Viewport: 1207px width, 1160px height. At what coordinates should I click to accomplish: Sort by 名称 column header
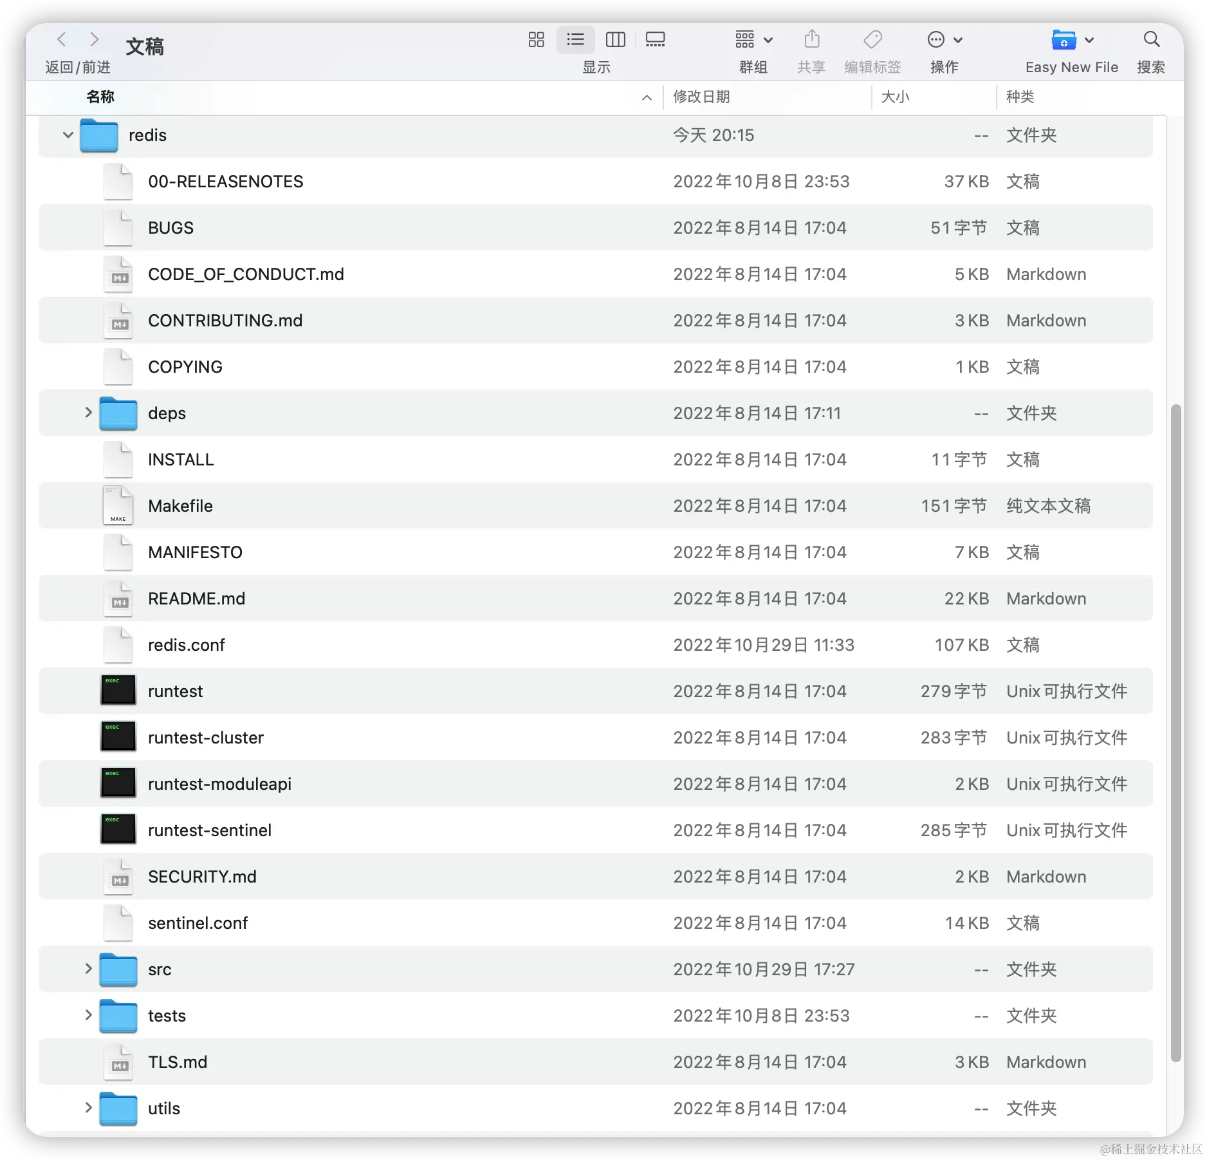[x=100, y=97]
